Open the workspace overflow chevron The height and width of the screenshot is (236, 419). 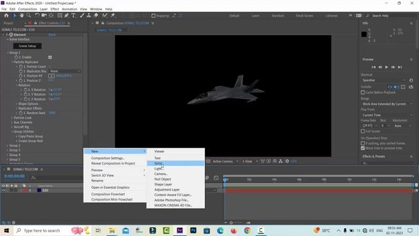pyautogui.click(x=350, y=16)
